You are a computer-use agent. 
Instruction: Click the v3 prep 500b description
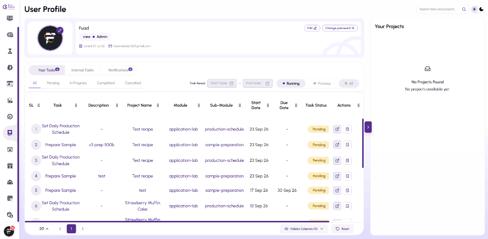(x=102, y=145)
